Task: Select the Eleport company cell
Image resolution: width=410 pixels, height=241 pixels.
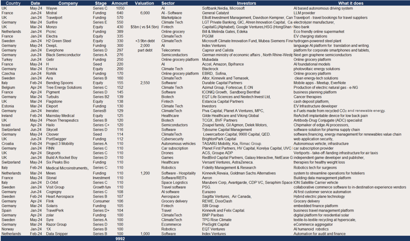Action: 52,106
